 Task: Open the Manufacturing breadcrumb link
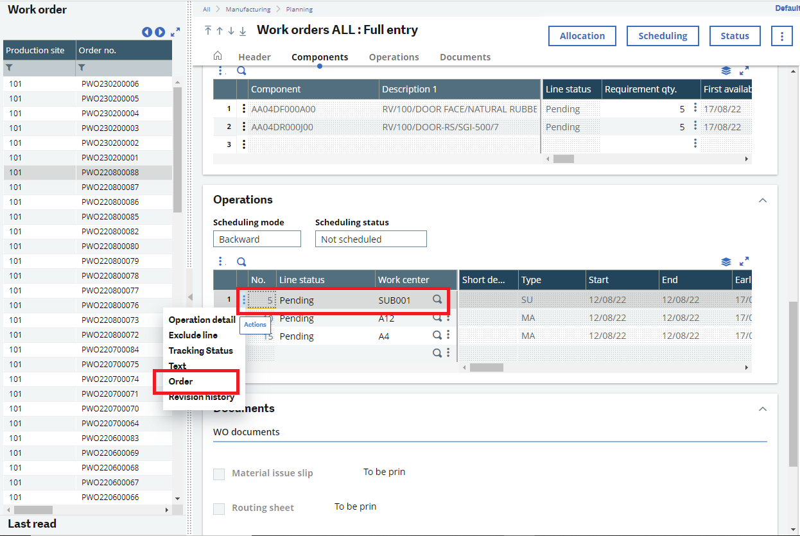pos(248,9)
